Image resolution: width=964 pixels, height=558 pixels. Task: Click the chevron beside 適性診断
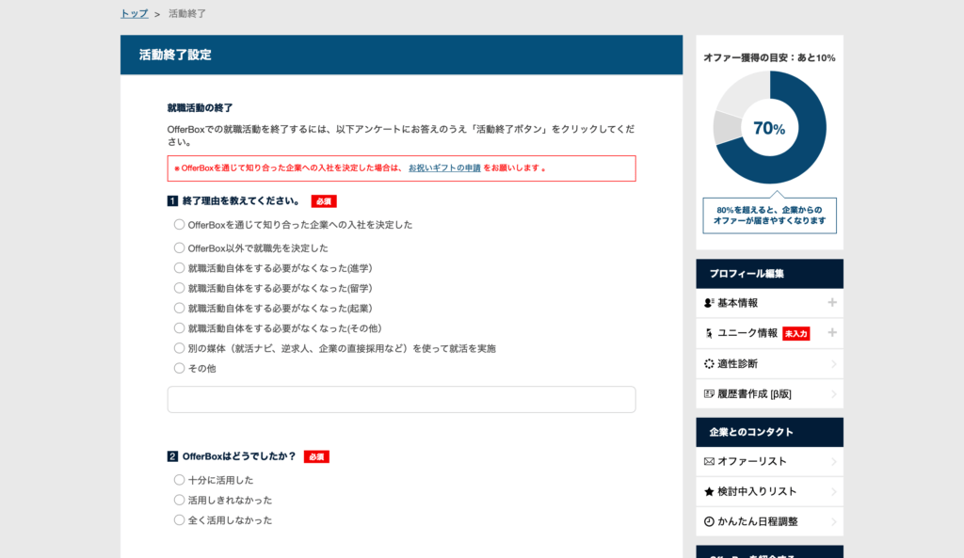tap(834, 364)
